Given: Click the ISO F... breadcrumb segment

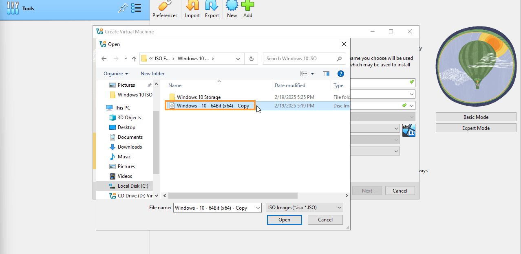Looking at the screenshot, I should point(162,59).
